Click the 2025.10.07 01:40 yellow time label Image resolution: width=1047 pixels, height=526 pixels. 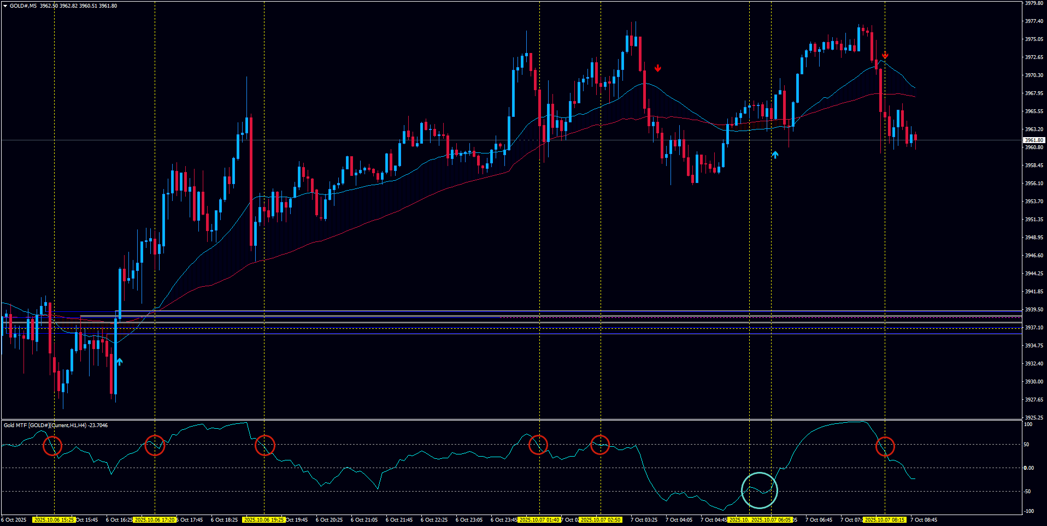539,519
